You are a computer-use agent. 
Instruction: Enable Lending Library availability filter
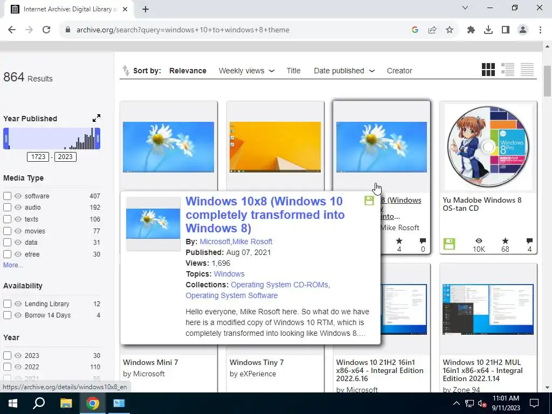coord(7,303)
